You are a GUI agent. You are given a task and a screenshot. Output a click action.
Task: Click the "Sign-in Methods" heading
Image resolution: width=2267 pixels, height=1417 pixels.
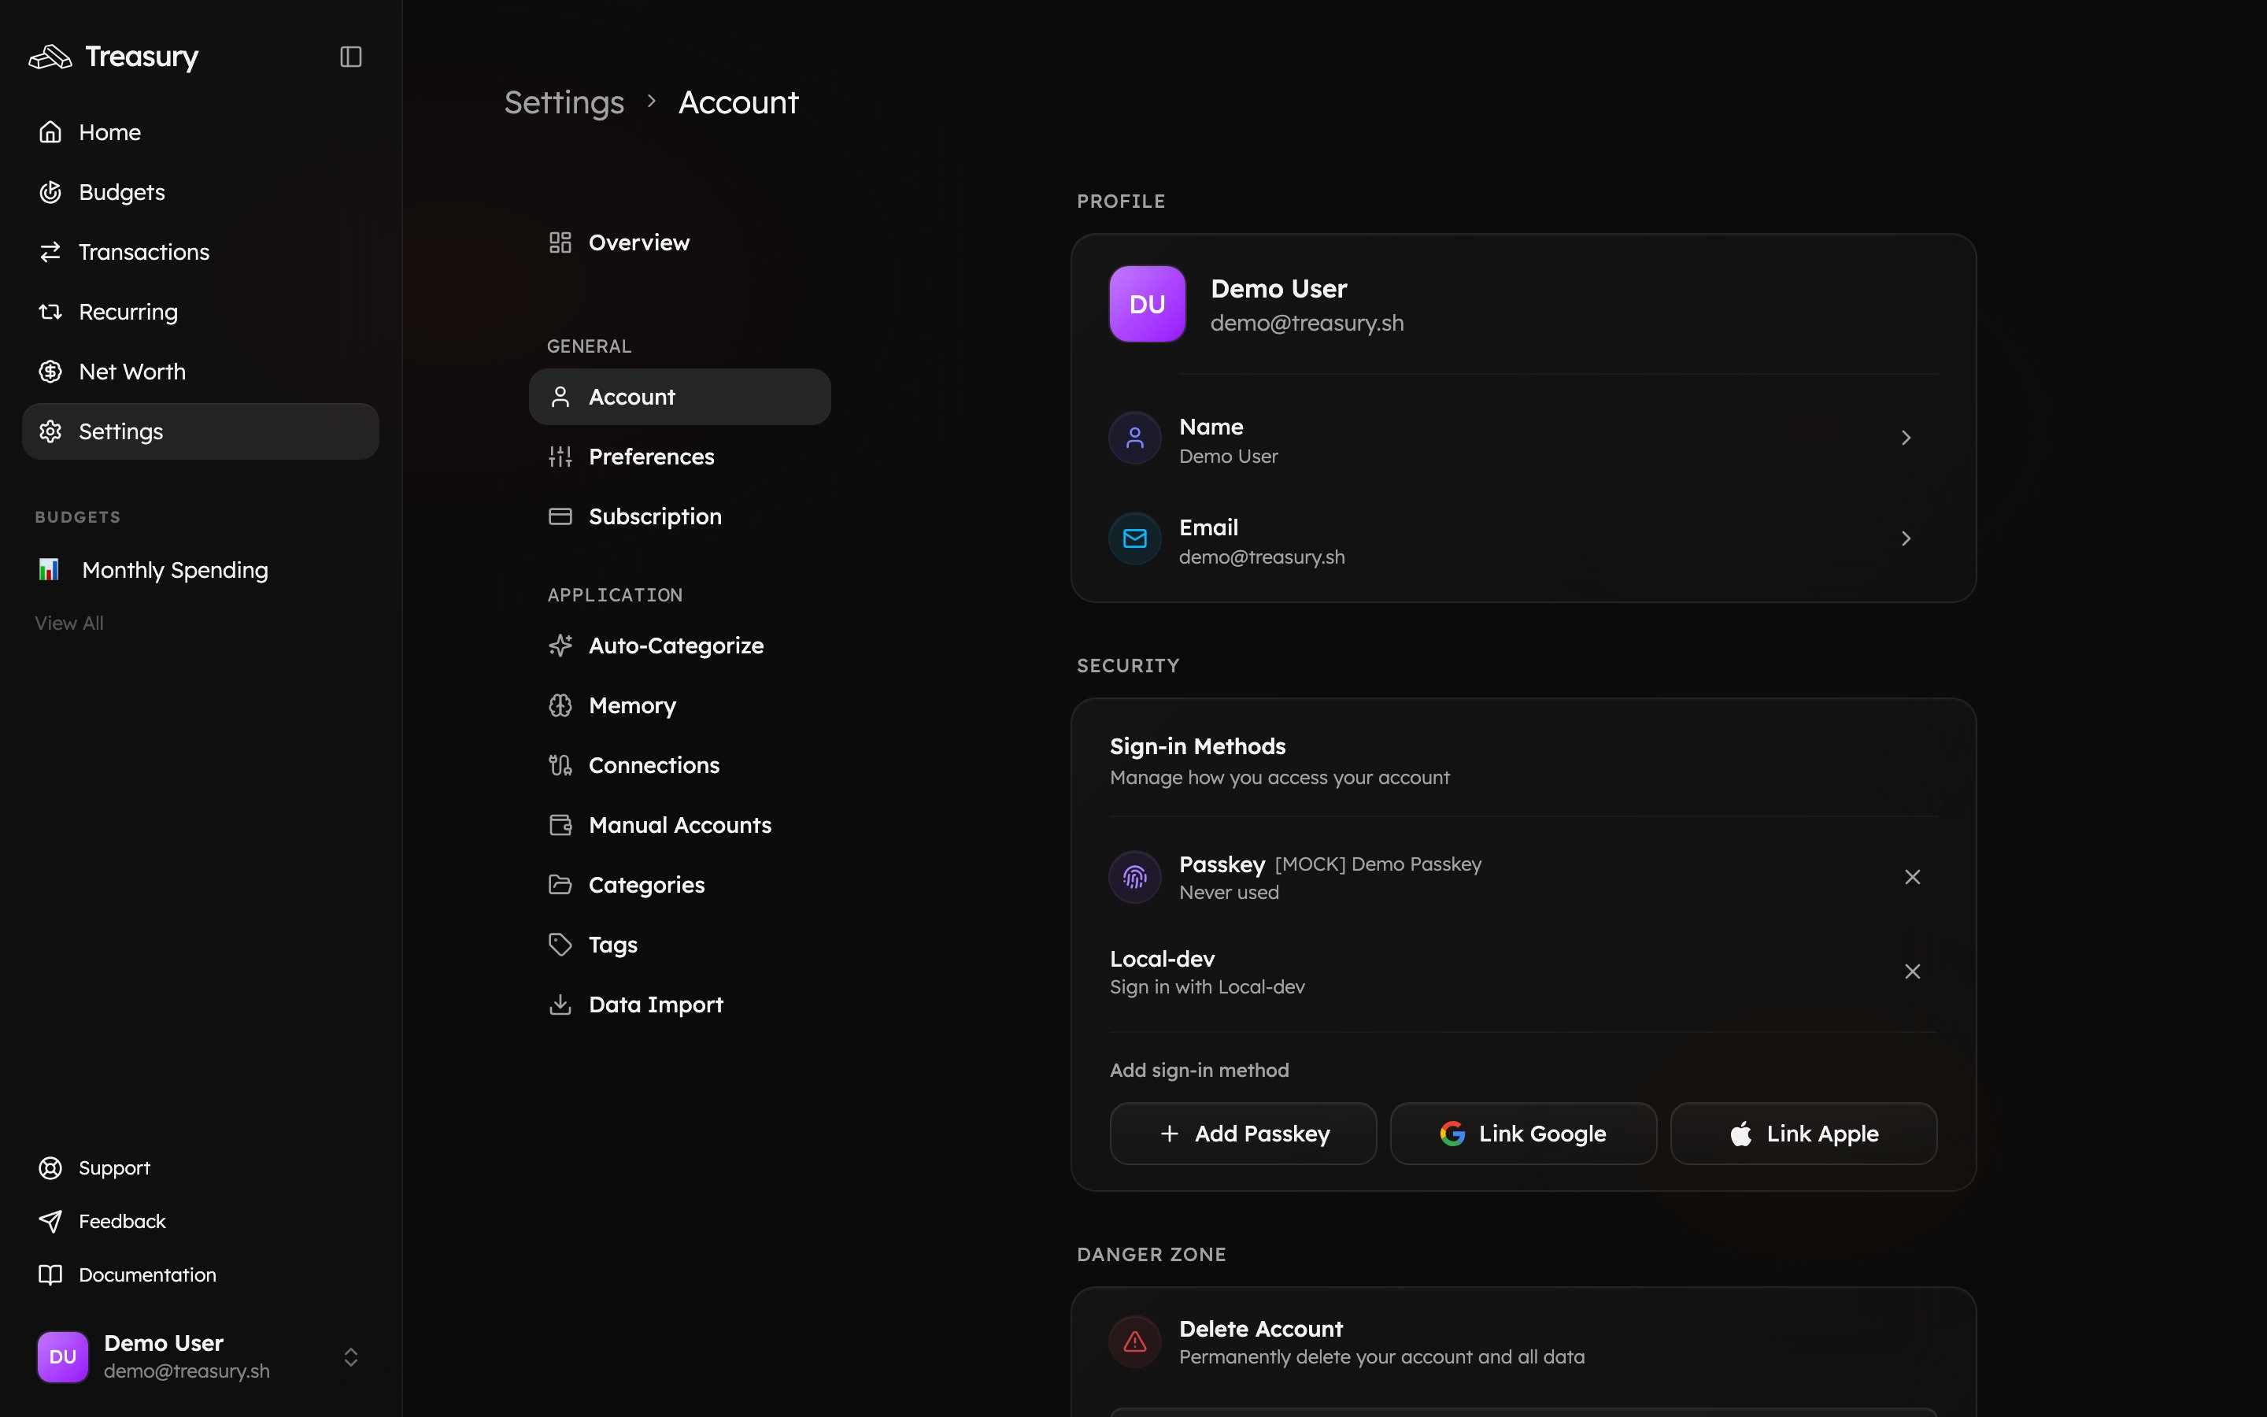point(1198,747)
